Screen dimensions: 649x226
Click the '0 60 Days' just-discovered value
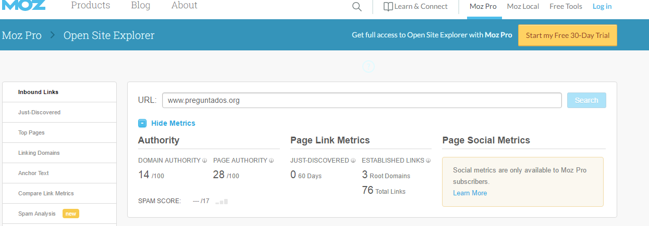click(306, 175)
